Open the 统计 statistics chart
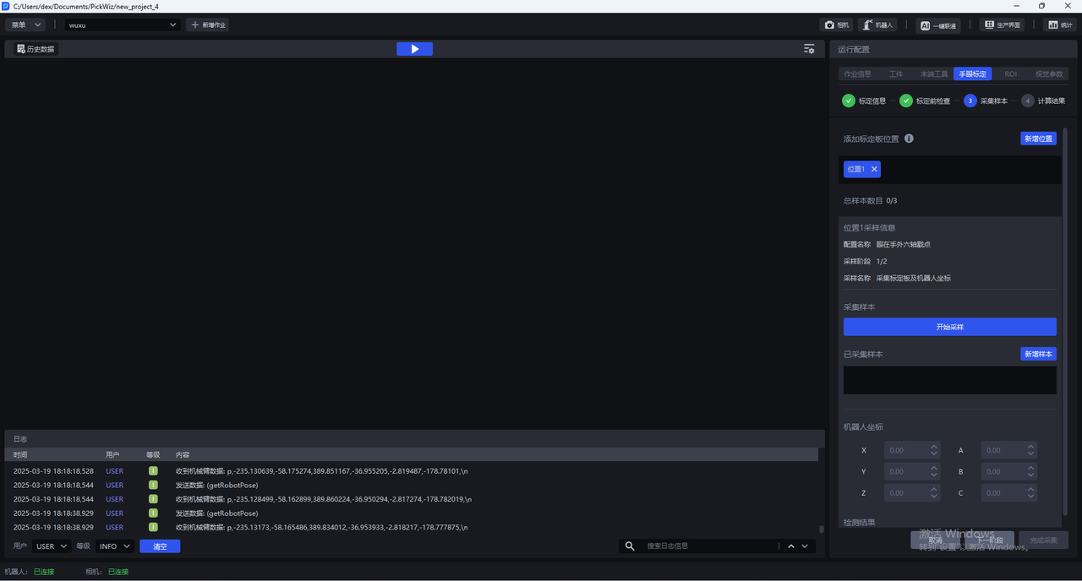The height and width of the screenshot is (581, 1082). point(1059,25)
